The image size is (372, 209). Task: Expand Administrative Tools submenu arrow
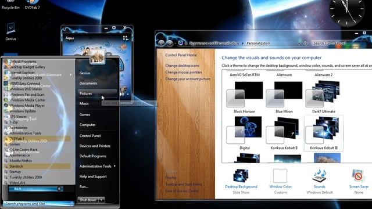(x=115, y=166)
